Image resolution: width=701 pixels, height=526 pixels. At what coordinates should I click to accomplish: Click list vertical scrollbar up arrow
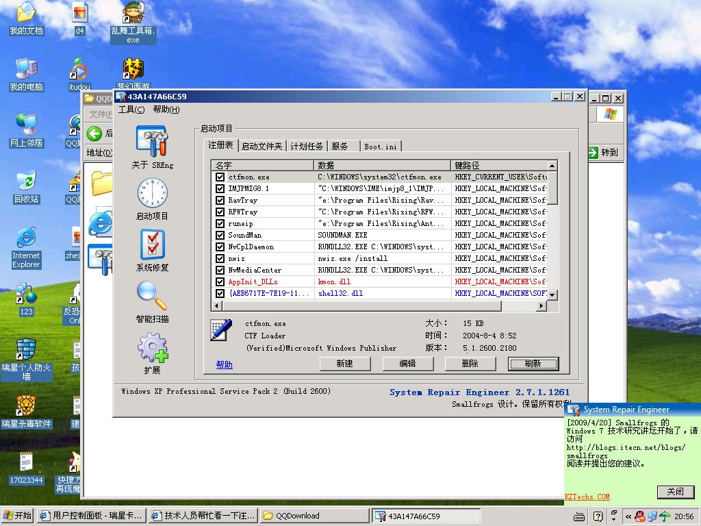click(552, 166)
